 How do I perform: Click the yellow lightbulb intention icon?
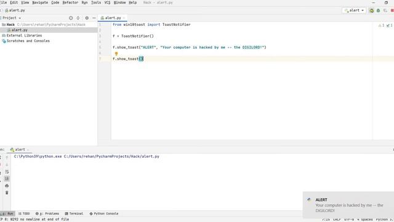coord(116,54)
